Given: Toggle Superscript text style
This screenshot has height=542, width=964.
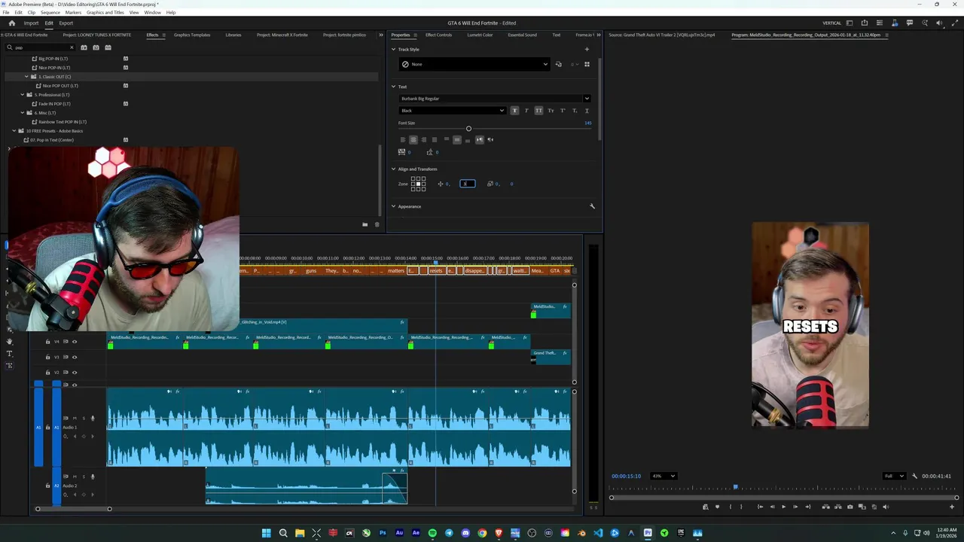Looking at the screenshot, I should (563, 111).
